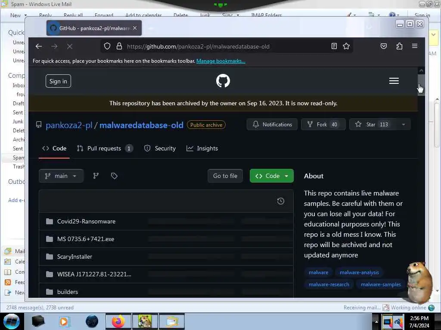Click the padlock site security icon
Screen dimensions: 441x330
pyautogui.click(x=119, y=46)
